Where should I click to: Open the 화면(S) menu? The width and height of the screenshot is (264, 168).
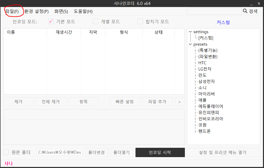tap(61, 11)
